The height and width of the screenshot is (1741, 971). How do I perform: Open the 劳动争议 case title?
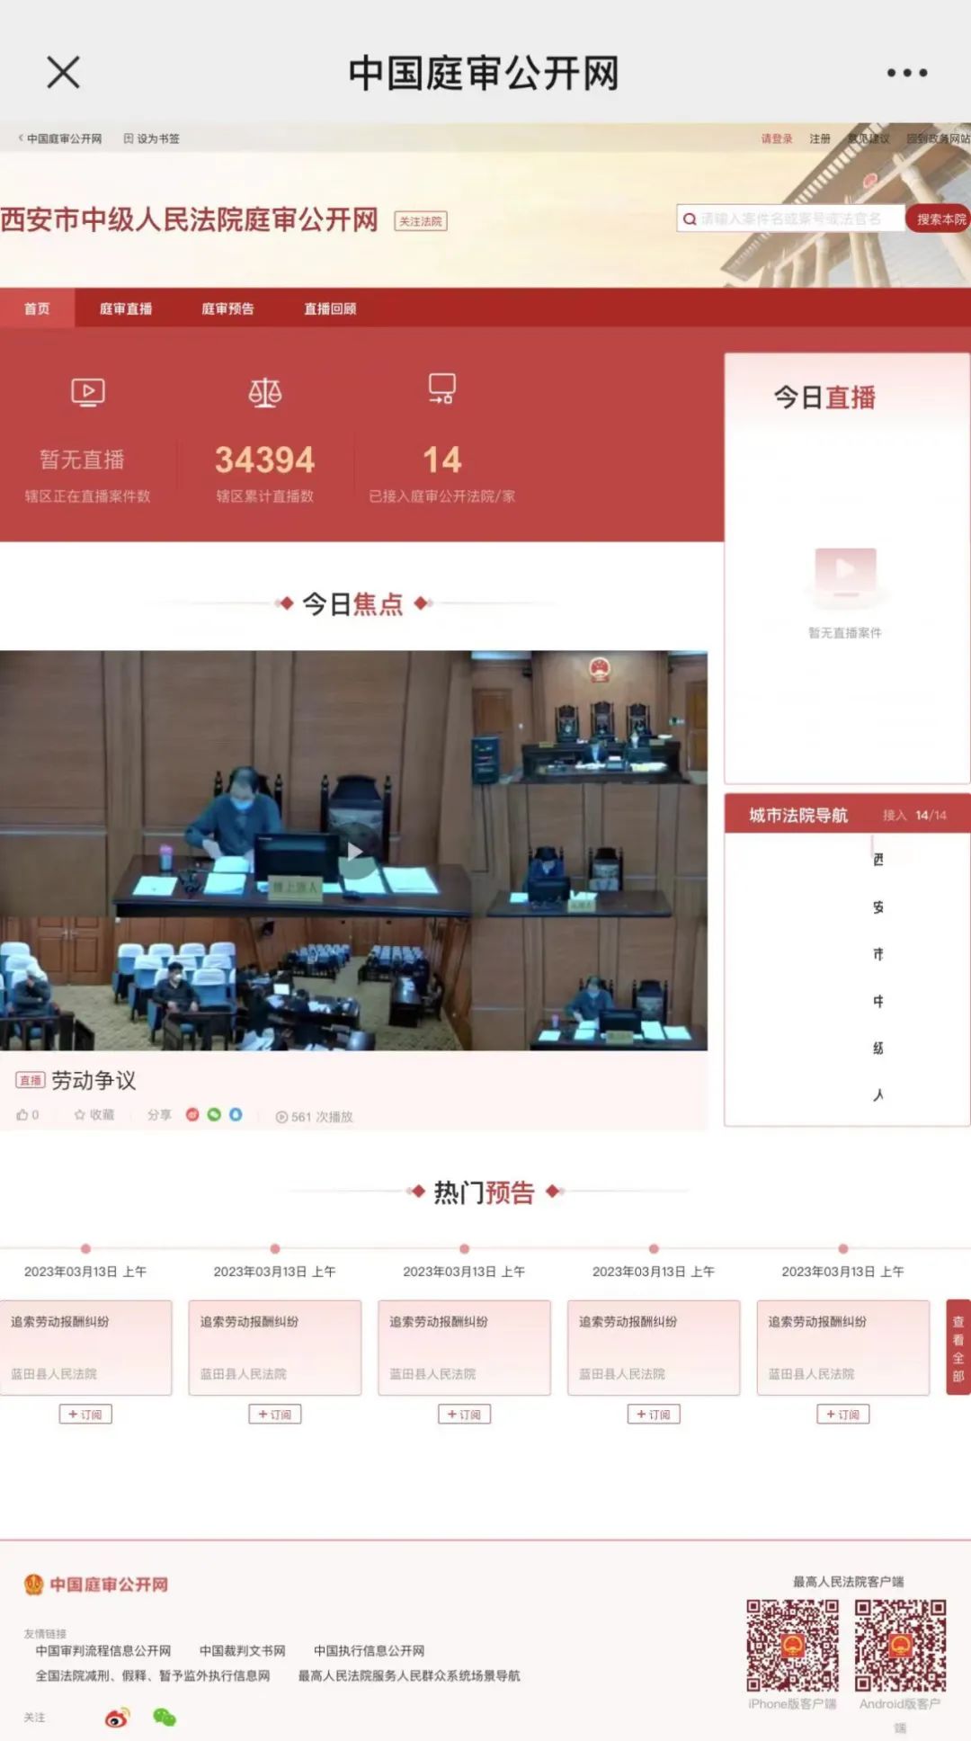pos(94,1080)
